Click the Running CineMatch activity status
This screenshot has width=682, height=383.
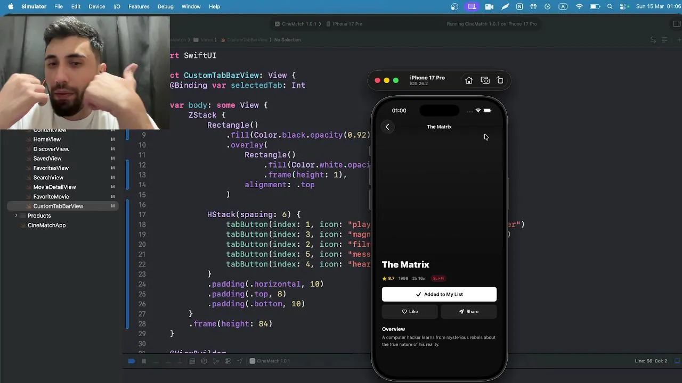coord(492,24)
